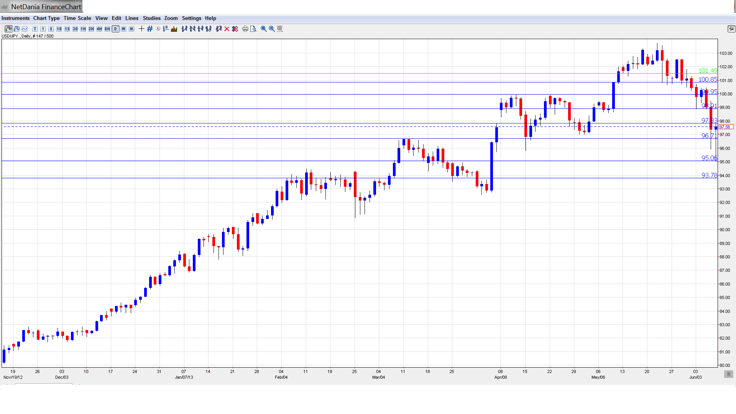Click the zoom in magnifier
Image resolution: width=736 pixels, height=414 pixels.
[264, 29]
